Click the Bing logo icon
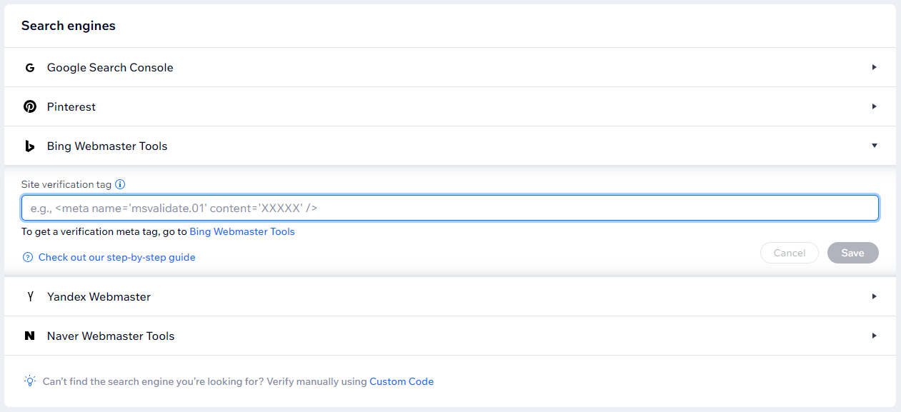 pos(29,146)
